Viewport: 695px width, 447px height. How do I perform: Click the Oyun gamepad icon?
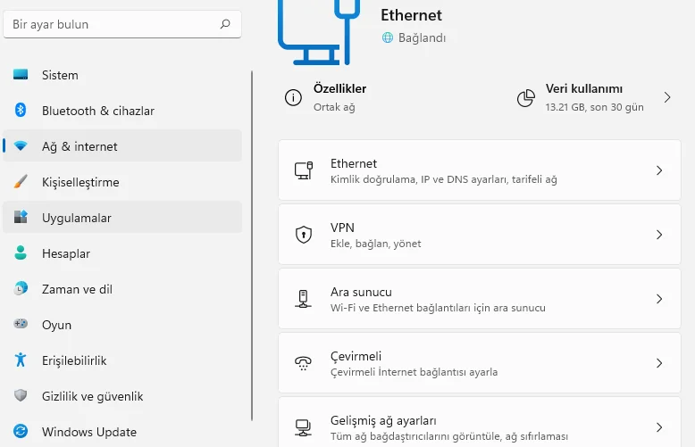point(21,324)
